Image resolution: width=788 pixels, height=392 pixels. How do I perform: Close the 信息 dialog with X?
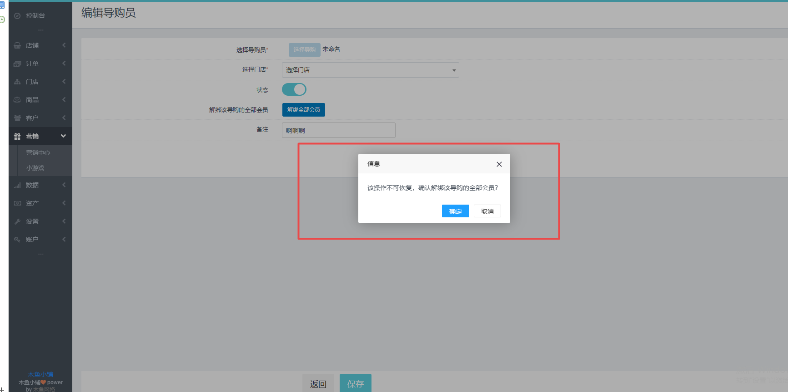click(x=499, y=164)
